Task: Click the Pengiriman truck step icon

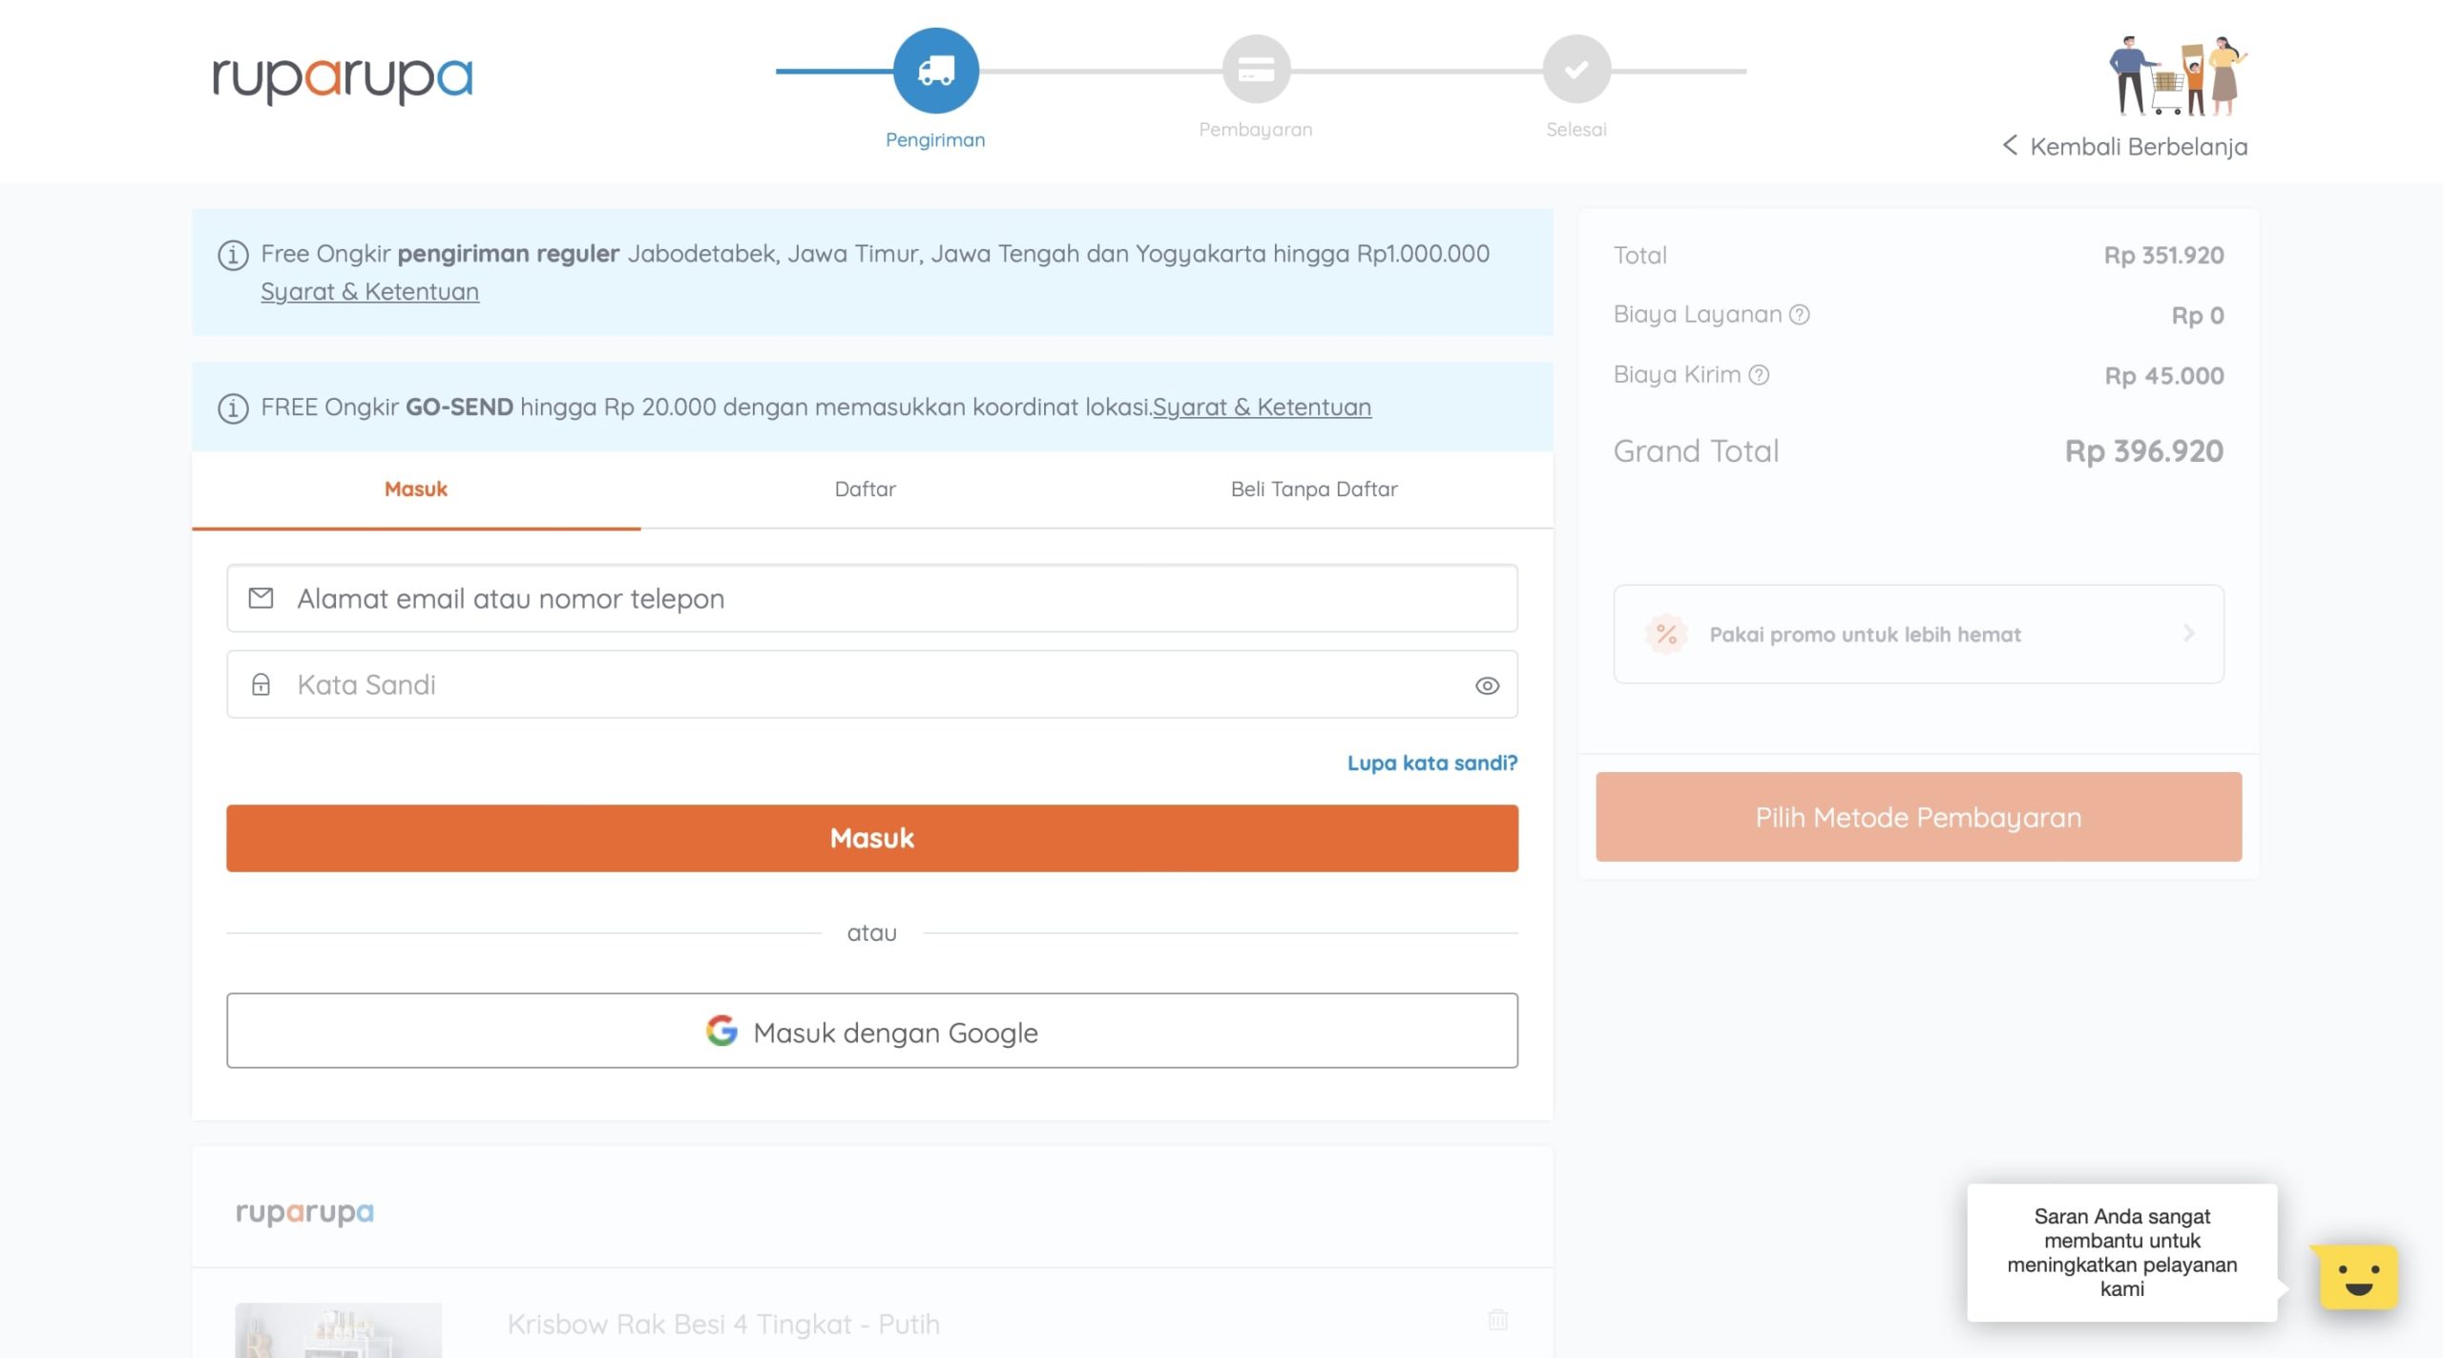Action: [x=935, y=70]
